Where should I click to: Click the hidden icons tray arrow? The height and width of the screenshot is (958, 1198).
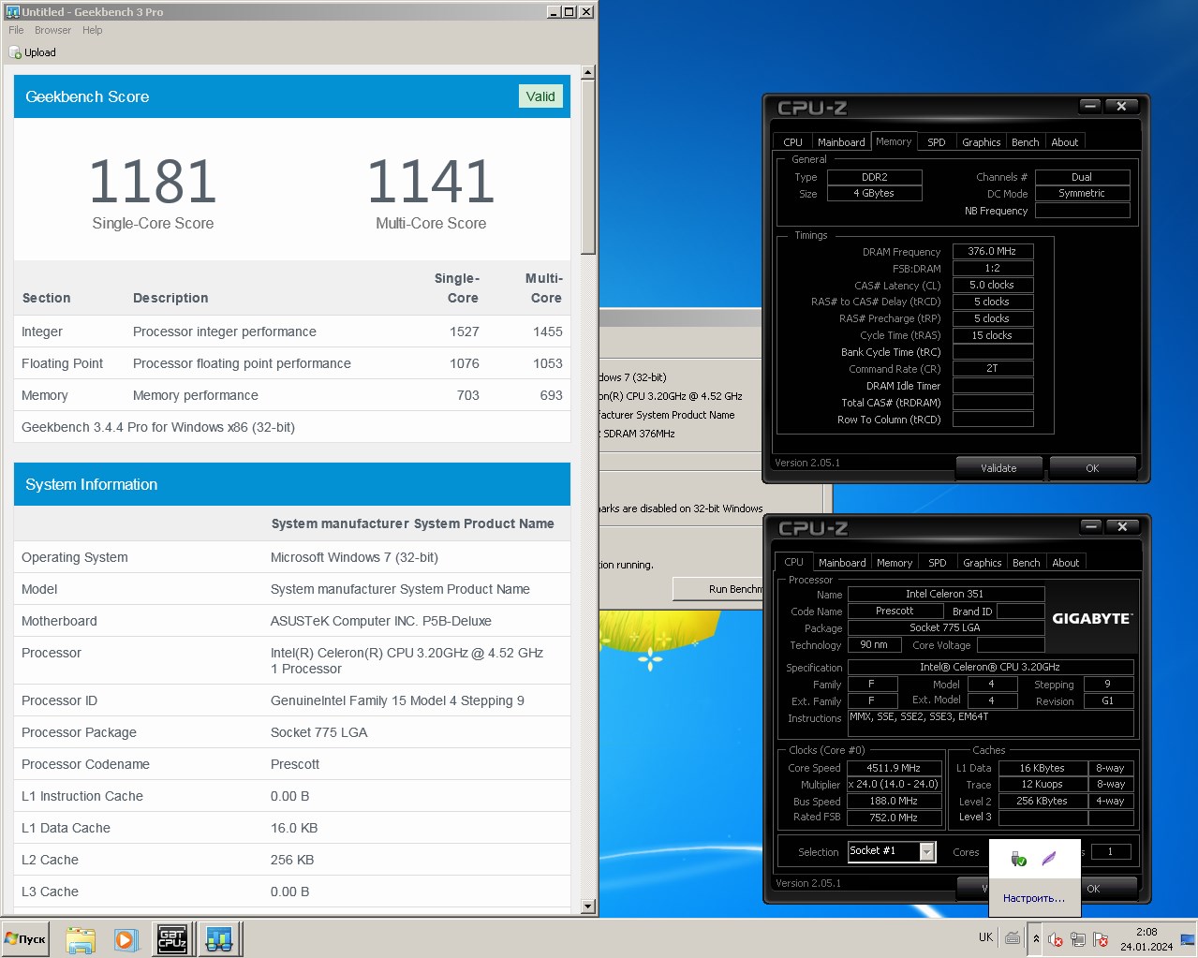click(x=1036, y=938)
